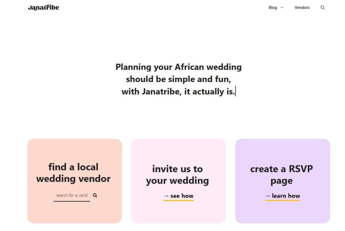
Task: Click 'create a RSVP page' heading
Action: click(x=281, y=175)
